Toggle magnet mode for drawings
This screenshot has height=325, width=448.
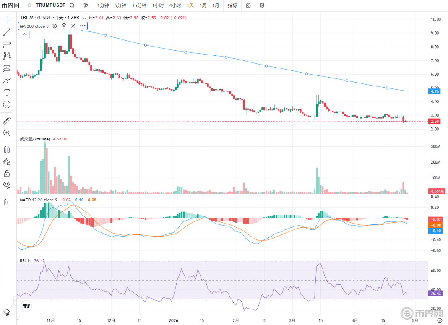pyautogui.click(x=7, y=149)
